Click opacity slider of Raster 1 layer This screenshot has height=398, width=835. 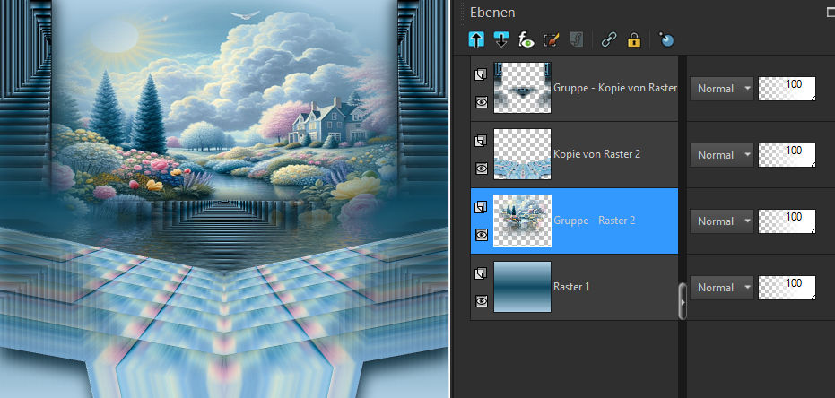[x=787, y=288]
